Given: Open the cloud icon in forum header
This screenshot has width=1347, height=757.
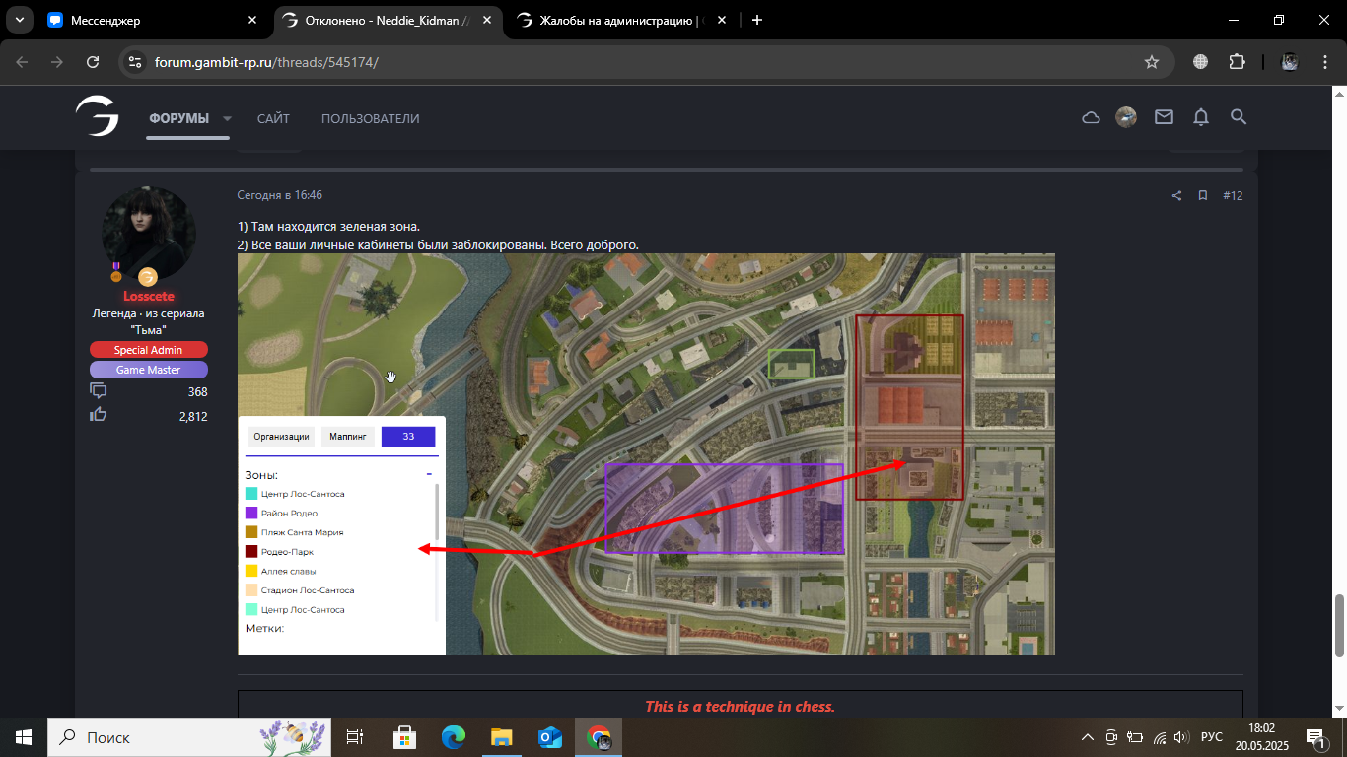Looking at the screenshot, I should [1091, 117].
